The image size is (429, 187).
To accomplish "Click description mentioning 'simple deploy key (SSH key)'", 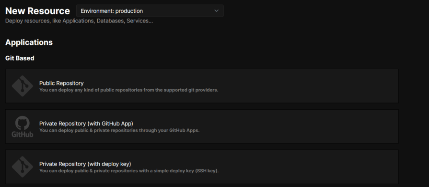I will tap(129, 171).
